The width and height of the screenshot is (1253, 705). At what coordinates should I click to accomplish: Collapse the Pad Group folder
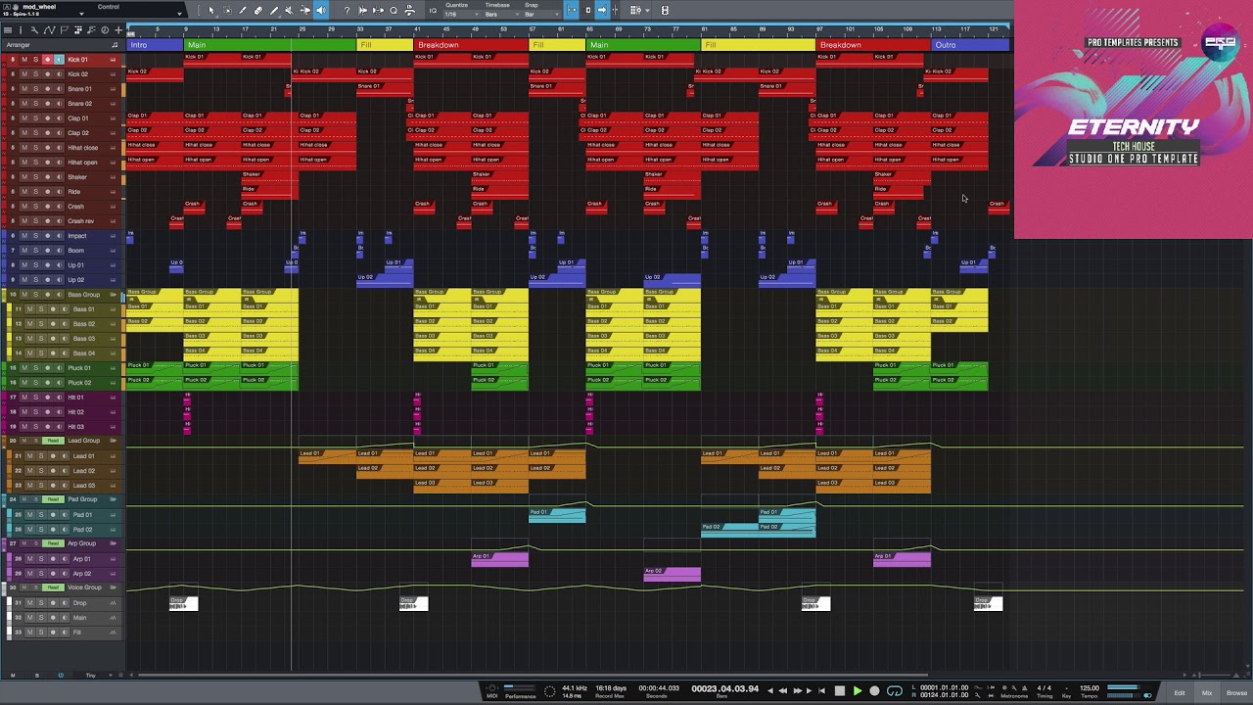(x=113, y=499)
